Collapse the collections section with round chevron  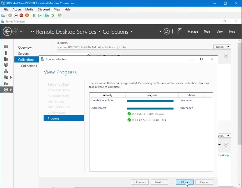[x=226, y=56]
